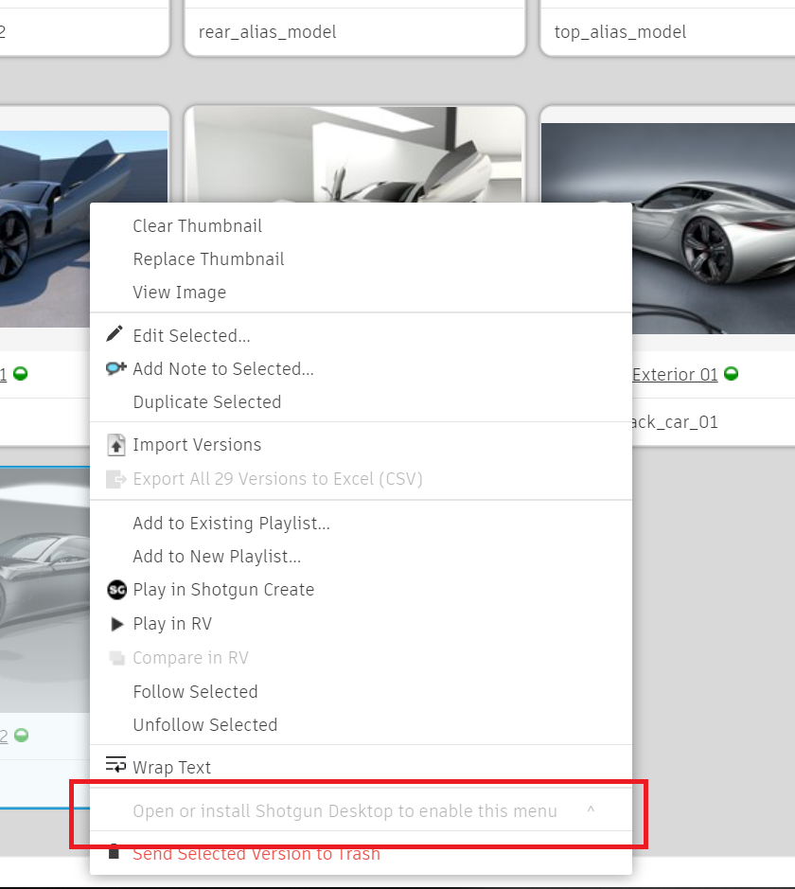The width and height of the screenshot is (795, 889).
Task: Choose Clear Thumbnail from the menu
Action: (197, 225)
